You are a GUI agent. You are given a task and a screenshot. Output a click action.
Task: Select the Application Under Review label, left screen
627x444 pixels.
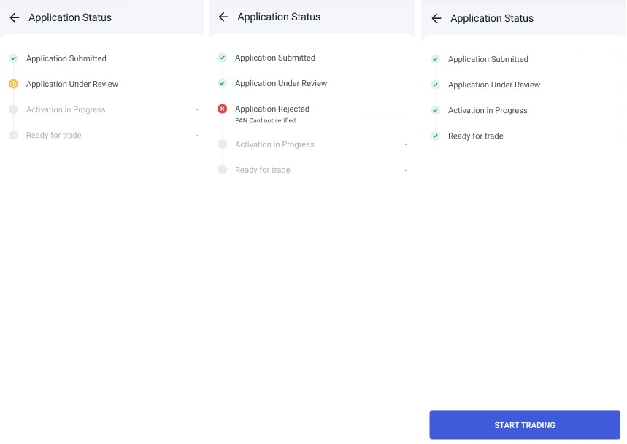coord(72,85)
